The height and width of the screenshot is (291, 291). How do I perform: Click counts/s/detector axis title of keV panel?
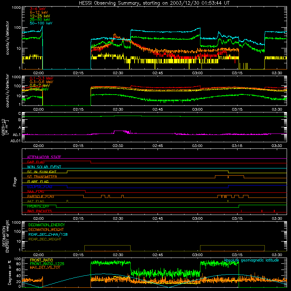[7, 38]
